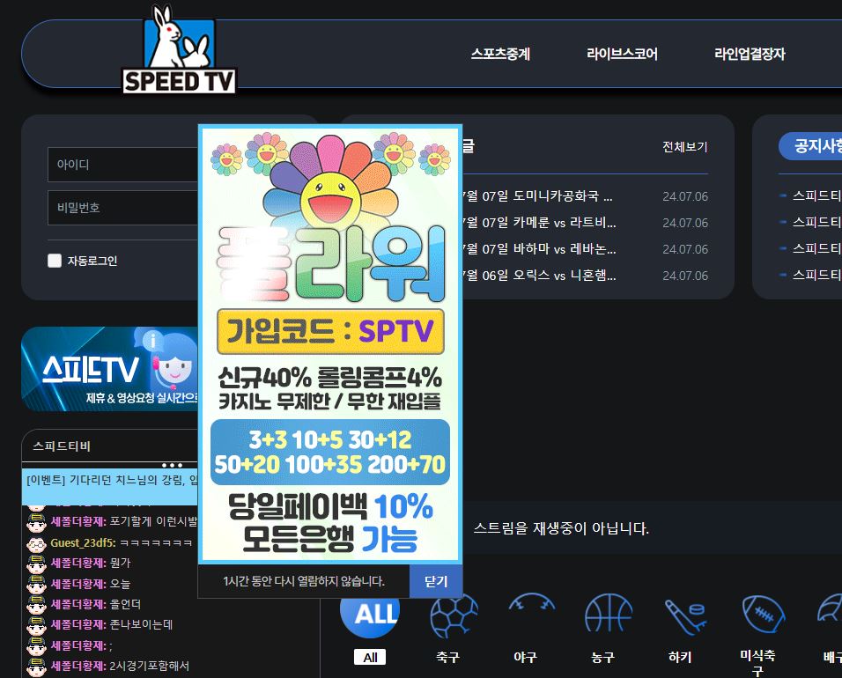
Task: Click avatar beside the 뭔가 chat message
Action: (36, 564)
